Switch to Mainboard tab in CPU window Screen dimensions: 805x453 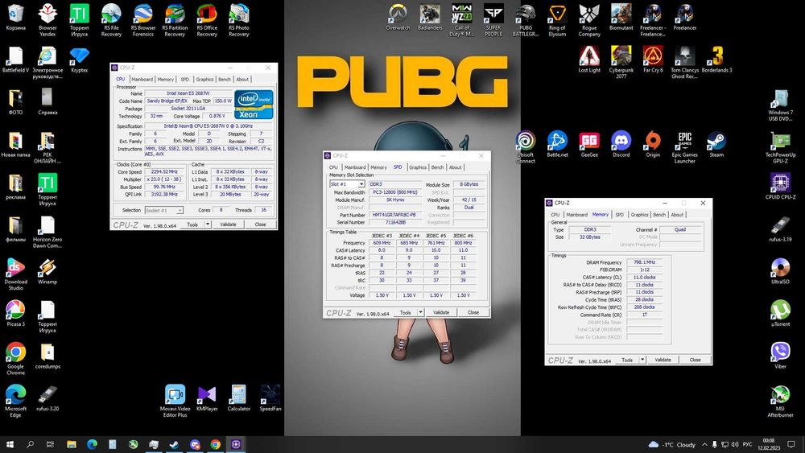tap(142, 80)
